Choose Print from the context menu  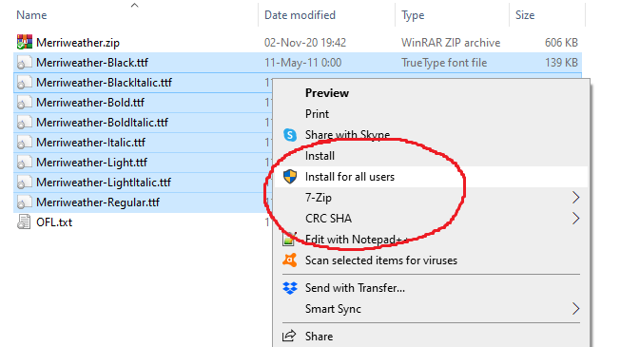[x=317, y=114]
